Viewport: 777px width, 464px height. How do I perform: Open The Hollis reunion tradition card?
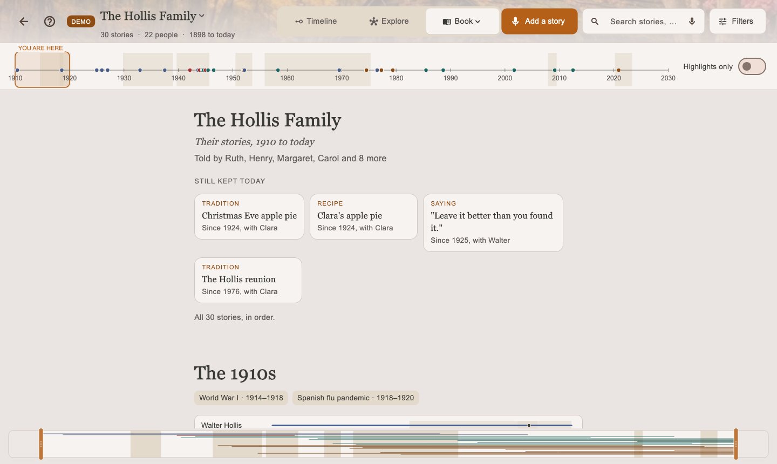tap(248, 280)
